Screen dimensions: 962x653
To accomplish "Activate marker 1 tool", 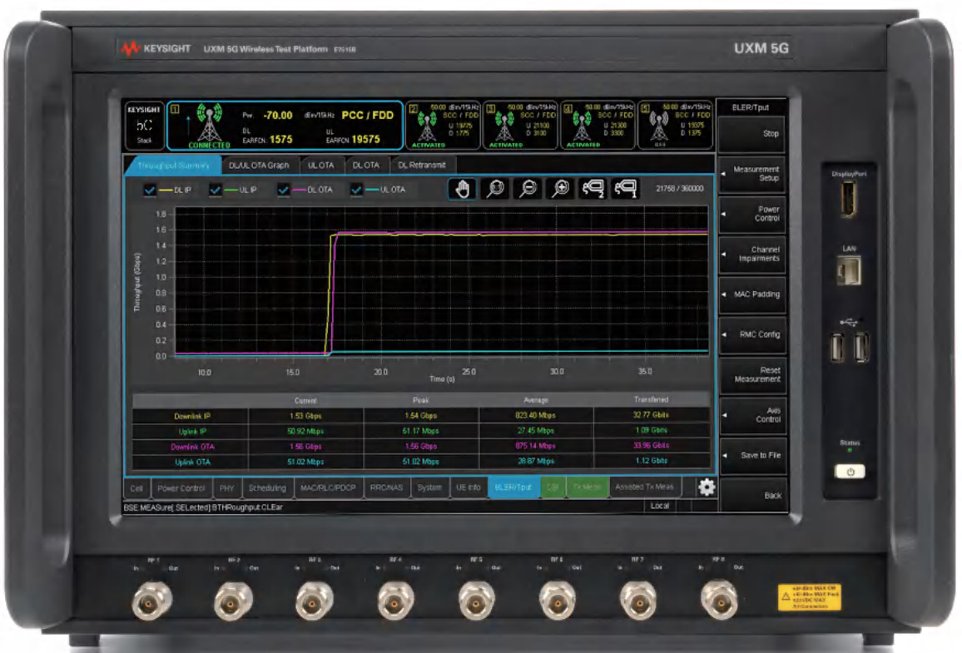I will [626, 188].
